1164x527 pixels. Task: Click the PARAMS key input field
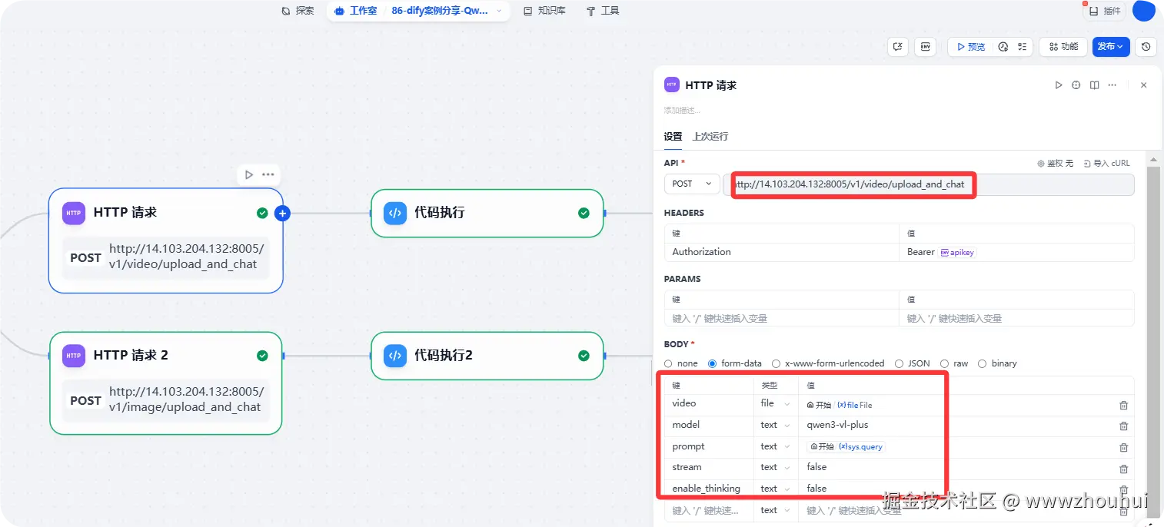(x=781, y=318)
